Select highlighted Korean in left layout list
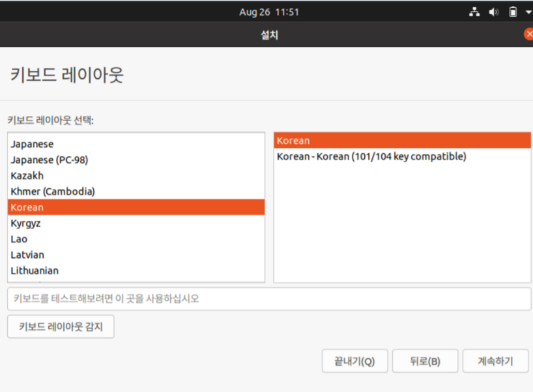Image resolution: width=533 pixels, height=392 pixels. click(136, 207)
